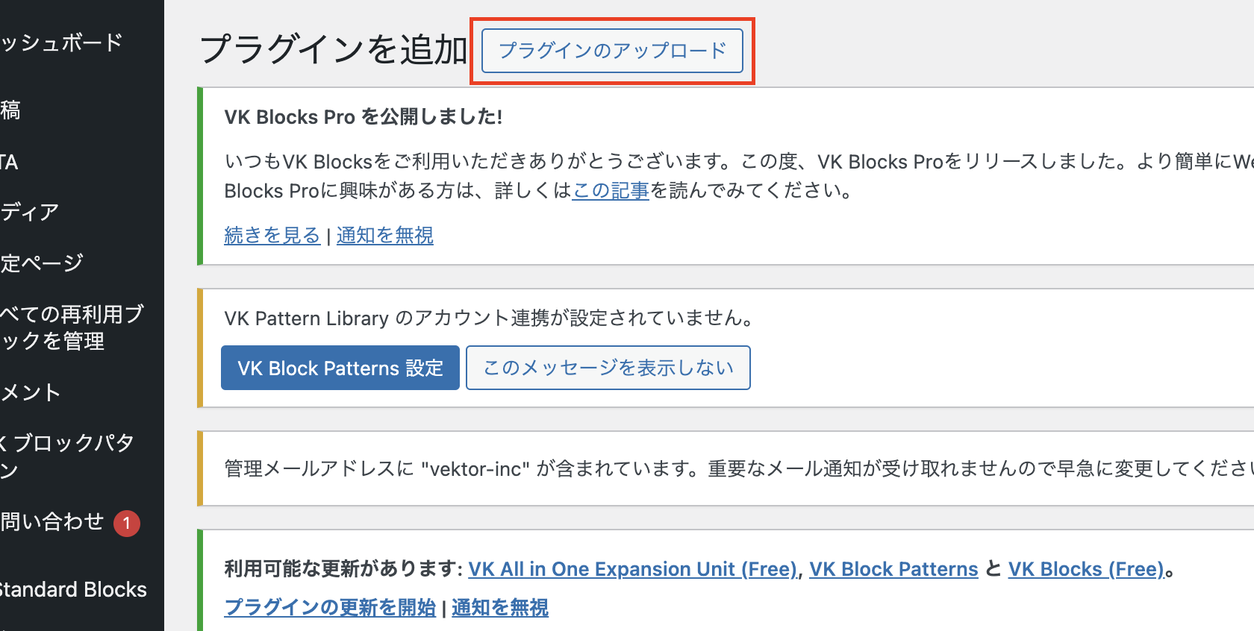This screenshot has width=1254, height=631.
Task: Open VK All in One Expansion Unit (Free) link
Action: tap(633, 569)
